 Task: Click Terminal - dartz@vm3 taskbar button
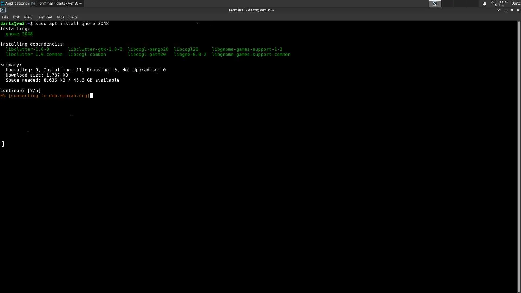pyautogui.click(x=57, y=4)
